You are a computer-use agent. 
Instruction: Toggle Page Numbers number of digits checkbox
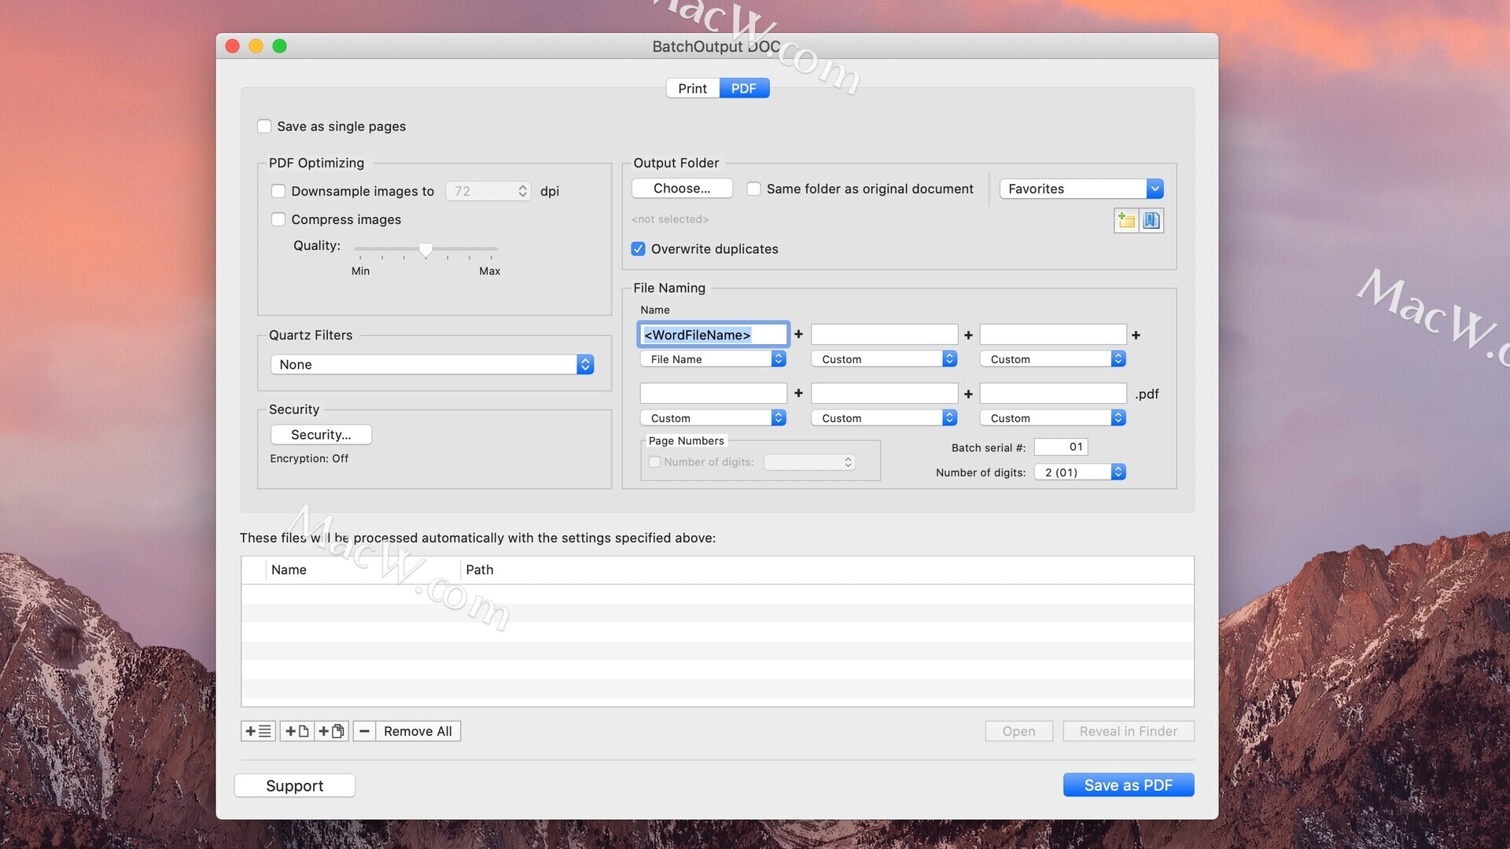pyautogui.click(x=654, y=462)
